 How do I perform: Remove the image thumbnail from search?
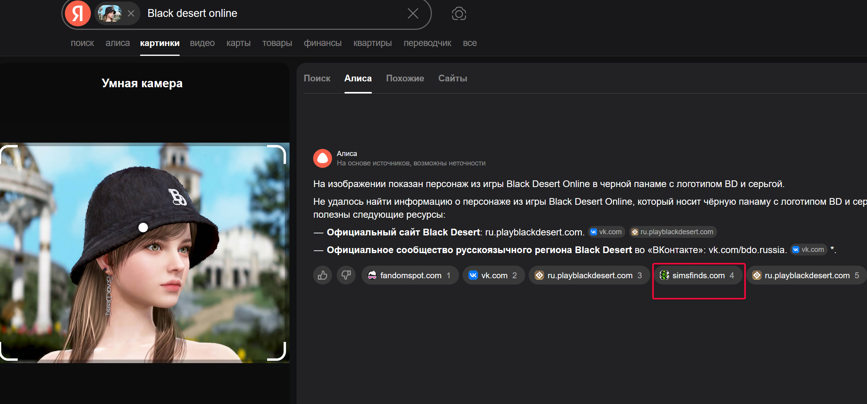pos(131,14)
